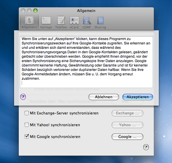Screen dimensions: 172x163
Task: Open the LDAP preferences pane
Action: [x=87, y=23]
